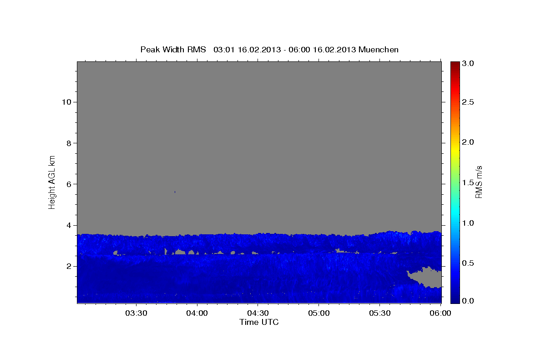Click the height tick label 6

pos(68,184)
